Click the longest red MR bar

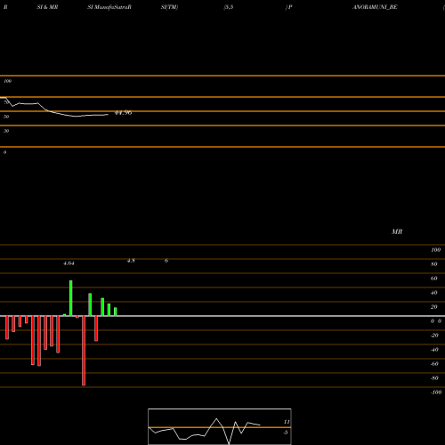[x=84, y=351]
